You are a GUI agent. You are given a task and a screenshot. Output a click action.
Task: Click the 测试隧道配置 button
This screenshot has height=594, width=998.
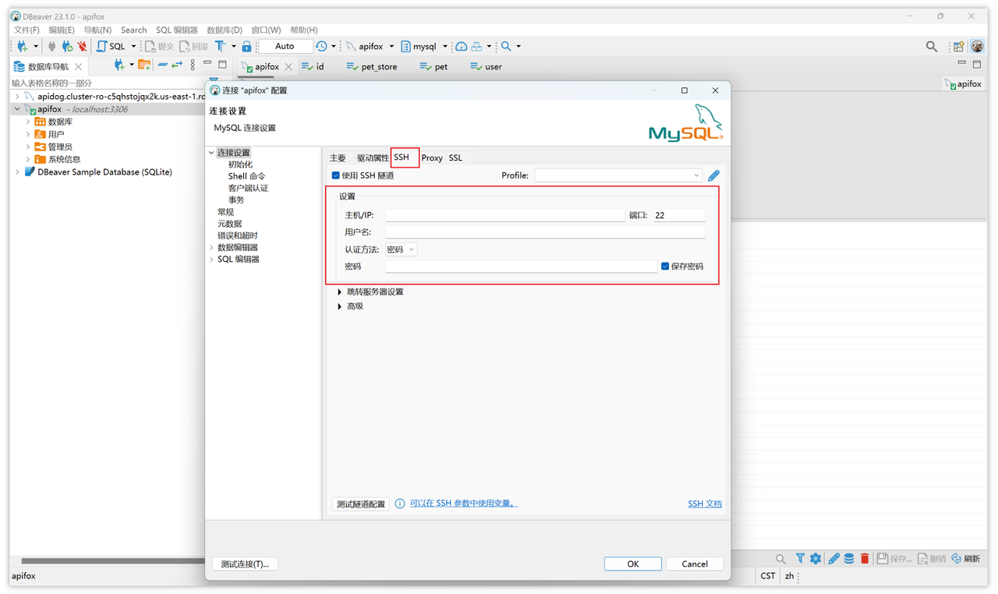(360, 504)
